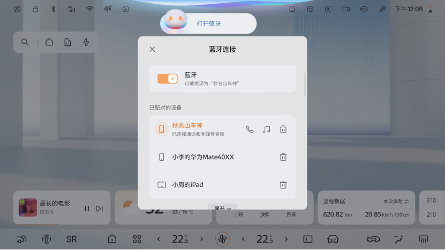445x250 pixels.
Task: Switch mileage data via 本次启动 toggle
Action: point(396,201)
